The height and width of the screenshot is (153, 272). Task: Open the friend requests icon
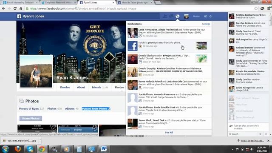(165, 16)
